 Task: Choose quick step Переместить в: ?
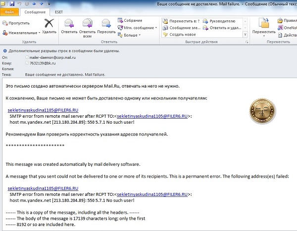click(x=181, y=21)
